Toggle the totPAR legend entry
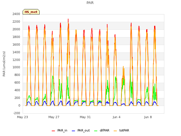The width and height of the screenshot is (181, 136). [121, 130]
